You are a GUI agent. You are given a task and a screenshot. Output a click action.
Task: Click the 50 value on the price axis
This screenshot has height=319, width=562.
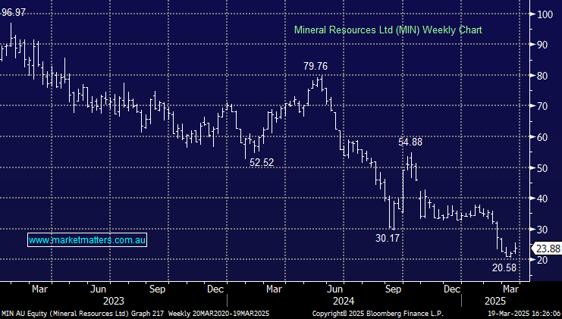[542, 167]
